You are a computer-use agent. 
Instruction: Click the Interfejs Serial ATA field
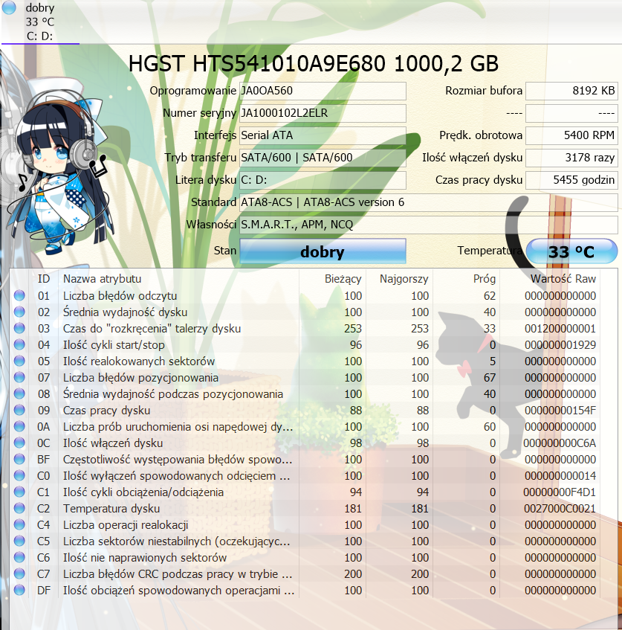click(323, 135)
